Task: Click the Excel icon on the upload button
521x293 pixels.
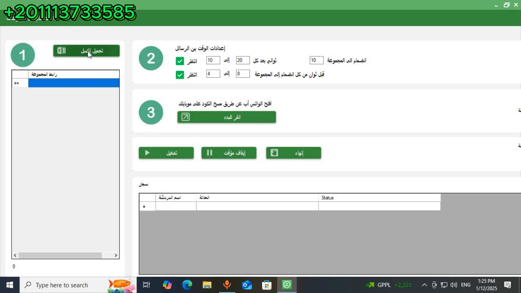Action: 61,51
